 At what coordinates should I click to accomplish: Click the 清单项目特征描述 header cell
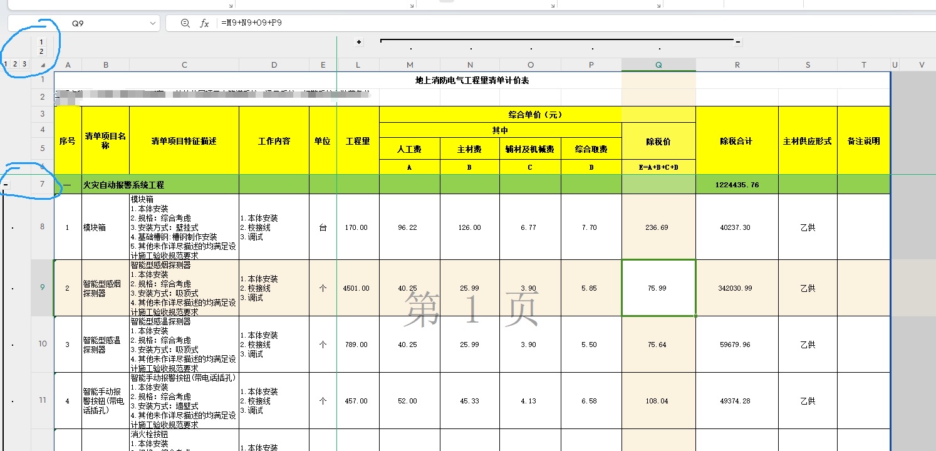point(184,140)
